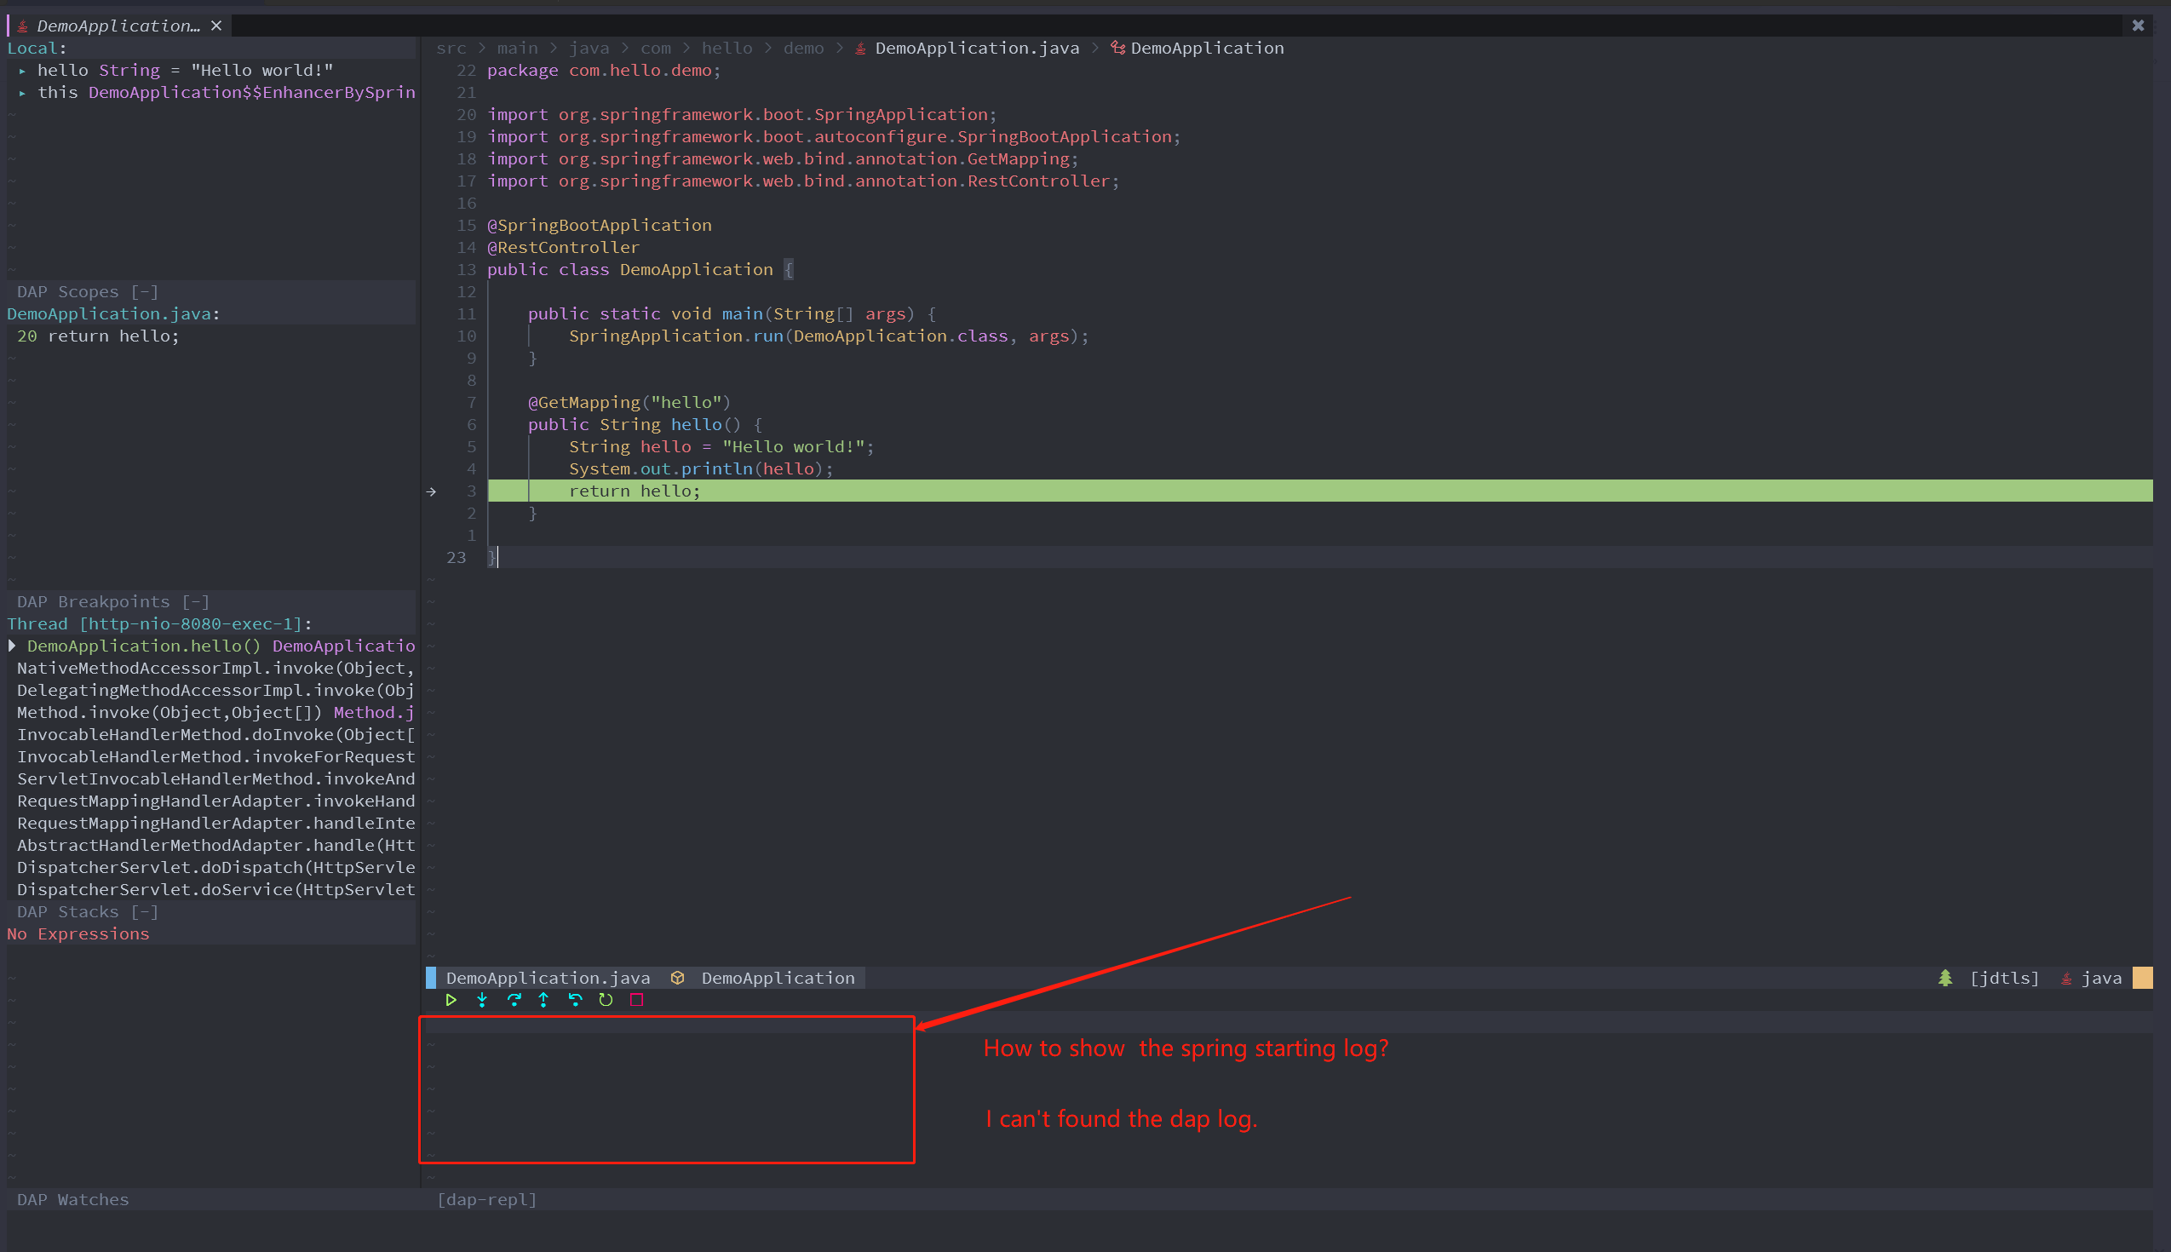Screen dimensions: 2171x1252
Task: Click the 'hello' breadcrumb segment
Action: [x=727, y=49]
